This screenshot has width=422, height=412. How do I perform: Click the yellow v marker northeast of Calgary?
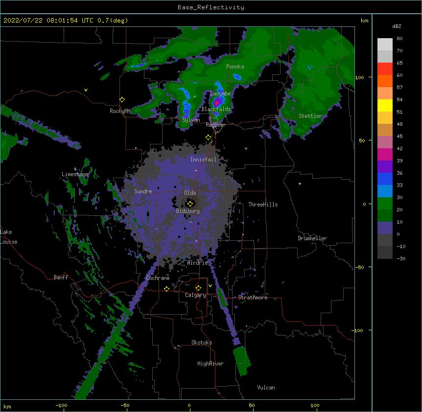point(210,286)
